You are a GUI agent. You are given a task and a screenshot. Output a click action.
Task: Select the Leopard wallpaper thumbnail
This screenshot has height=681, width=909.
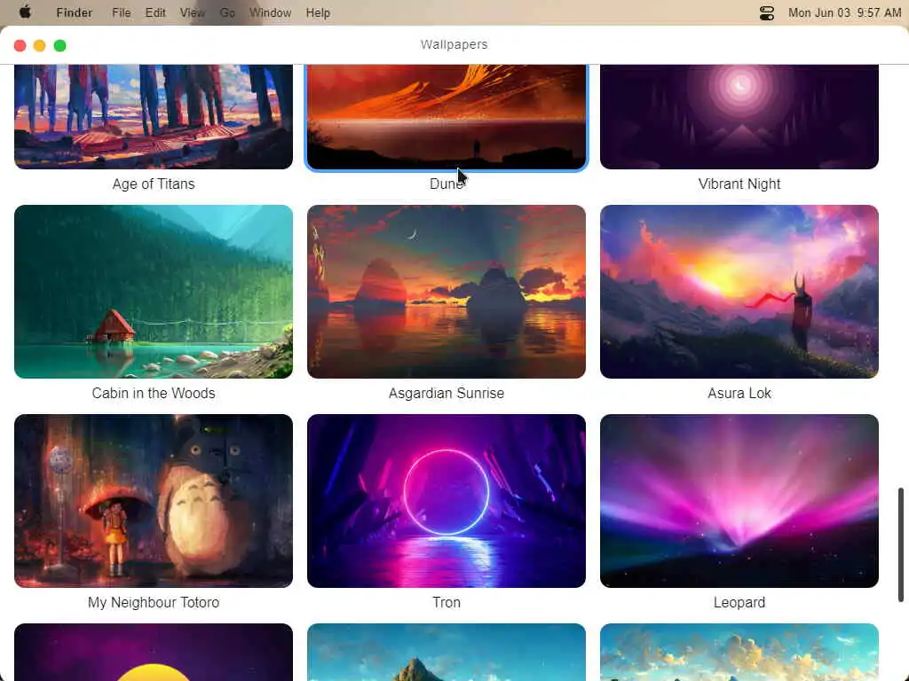click(739, 500)
